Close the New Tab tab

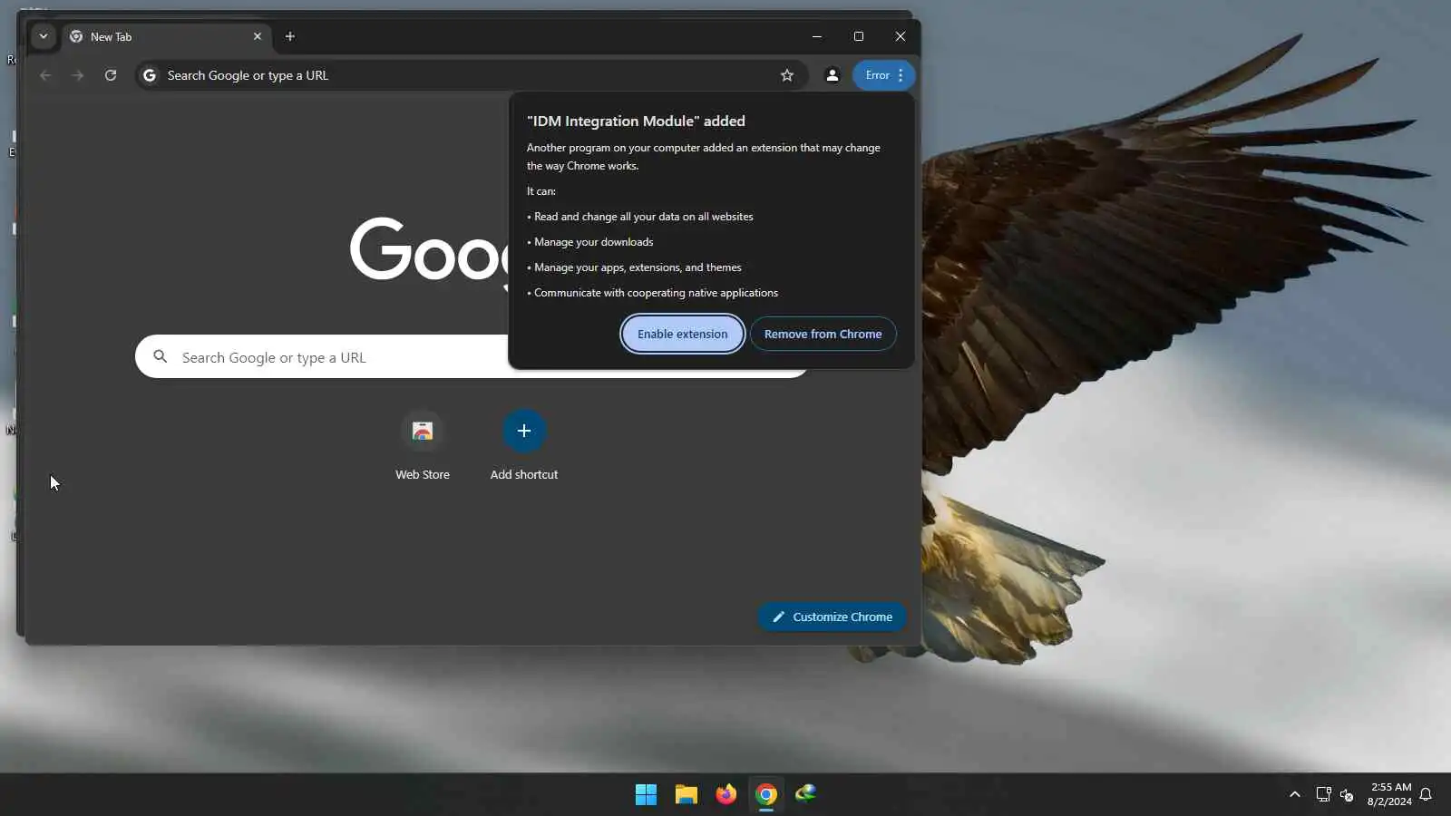pos(258,36)
